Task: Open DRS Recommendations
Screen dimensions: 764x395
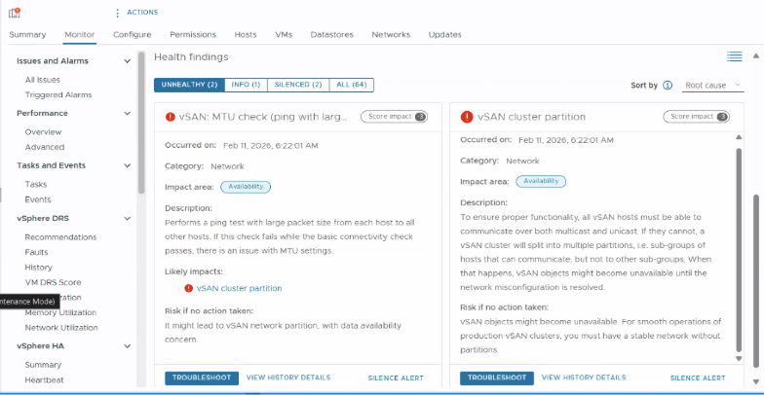Action: coord(60,237)
